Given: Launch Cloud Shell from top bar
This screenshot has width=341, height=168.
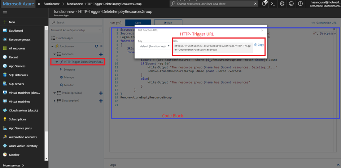Looking at the screenshot, I should tap(274, 4).
